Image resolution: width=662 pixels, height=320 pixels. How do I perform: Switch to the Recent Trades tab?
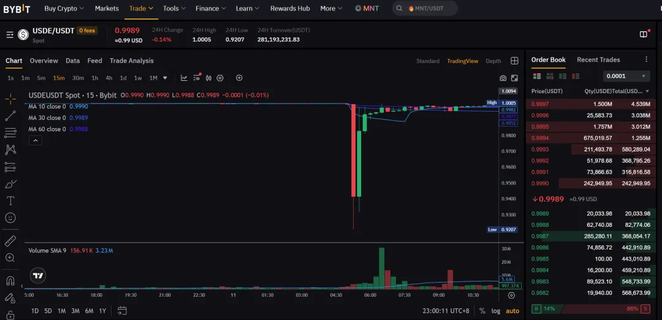(x=598, y=60)
